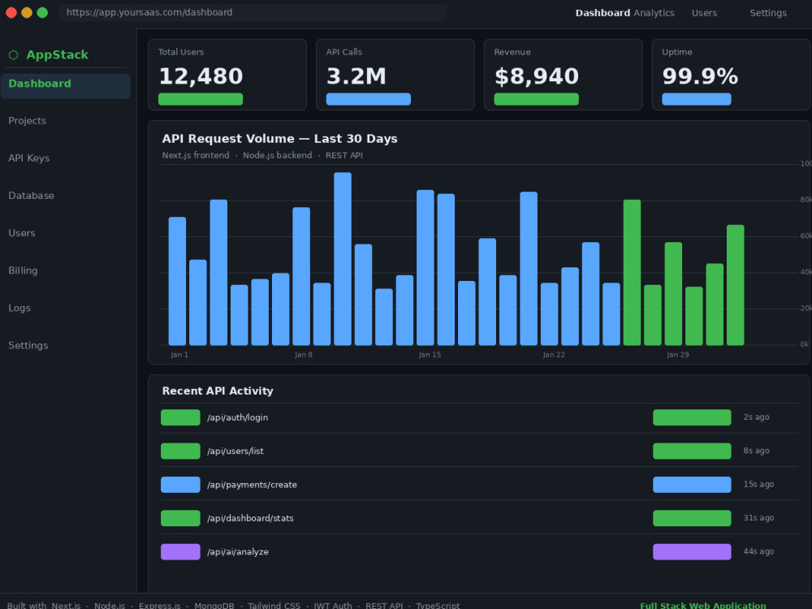Screen dimensions: 812x609
Task: Click the REST API chart subtitle tag
Action: (x=343, y=155)
